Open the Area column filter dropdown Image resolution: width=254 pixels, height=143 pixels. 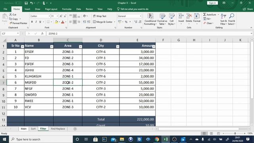(x=80, y=47)
